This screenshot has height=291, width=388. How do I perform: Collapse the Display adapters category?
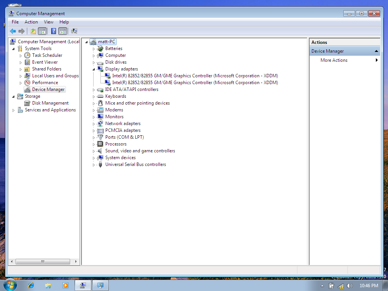pos(94,69)
